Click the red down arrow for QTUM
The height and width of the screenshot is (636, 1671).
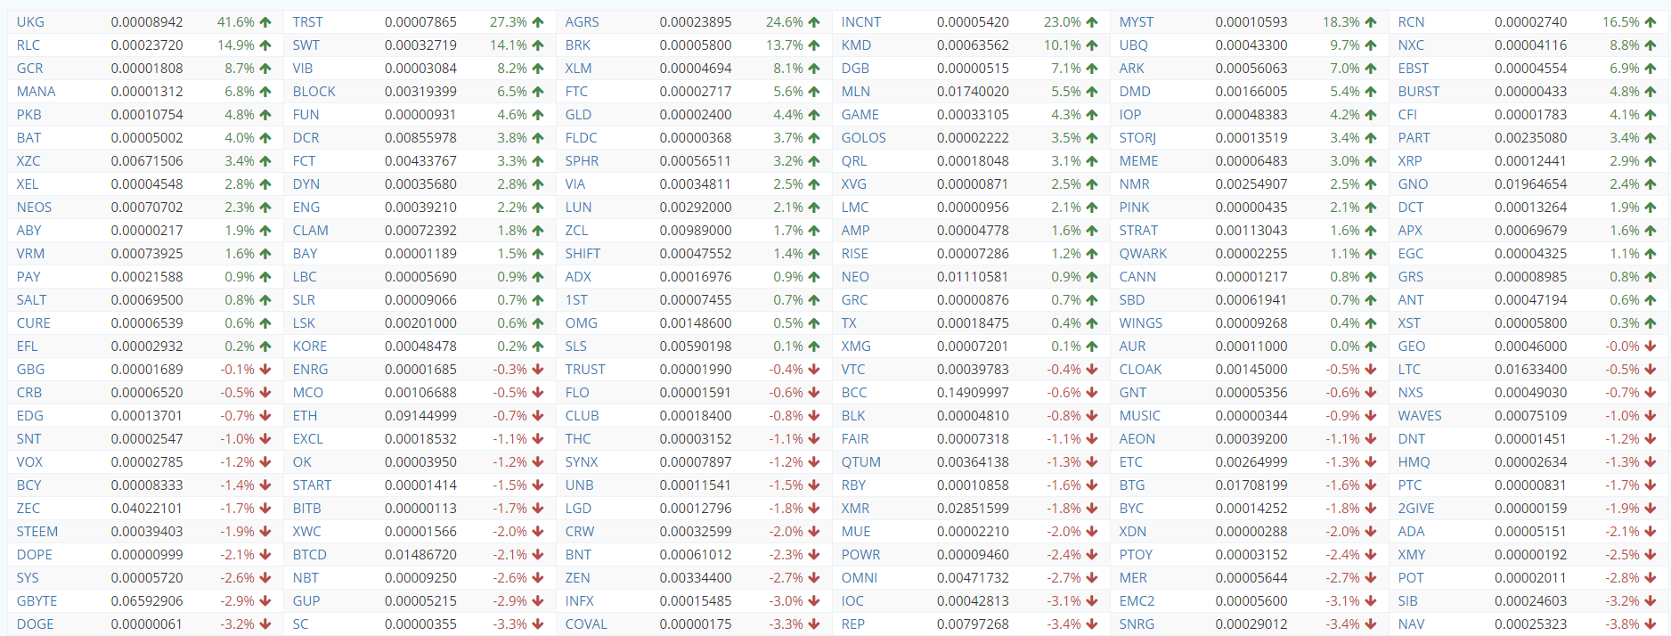[x=1092, y=462]
